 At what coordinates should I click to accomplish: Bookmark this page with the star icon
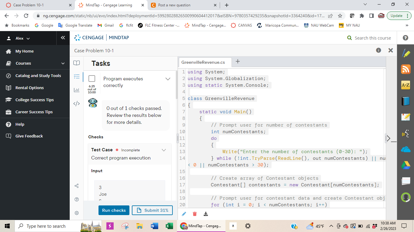[x=340, y=16]
